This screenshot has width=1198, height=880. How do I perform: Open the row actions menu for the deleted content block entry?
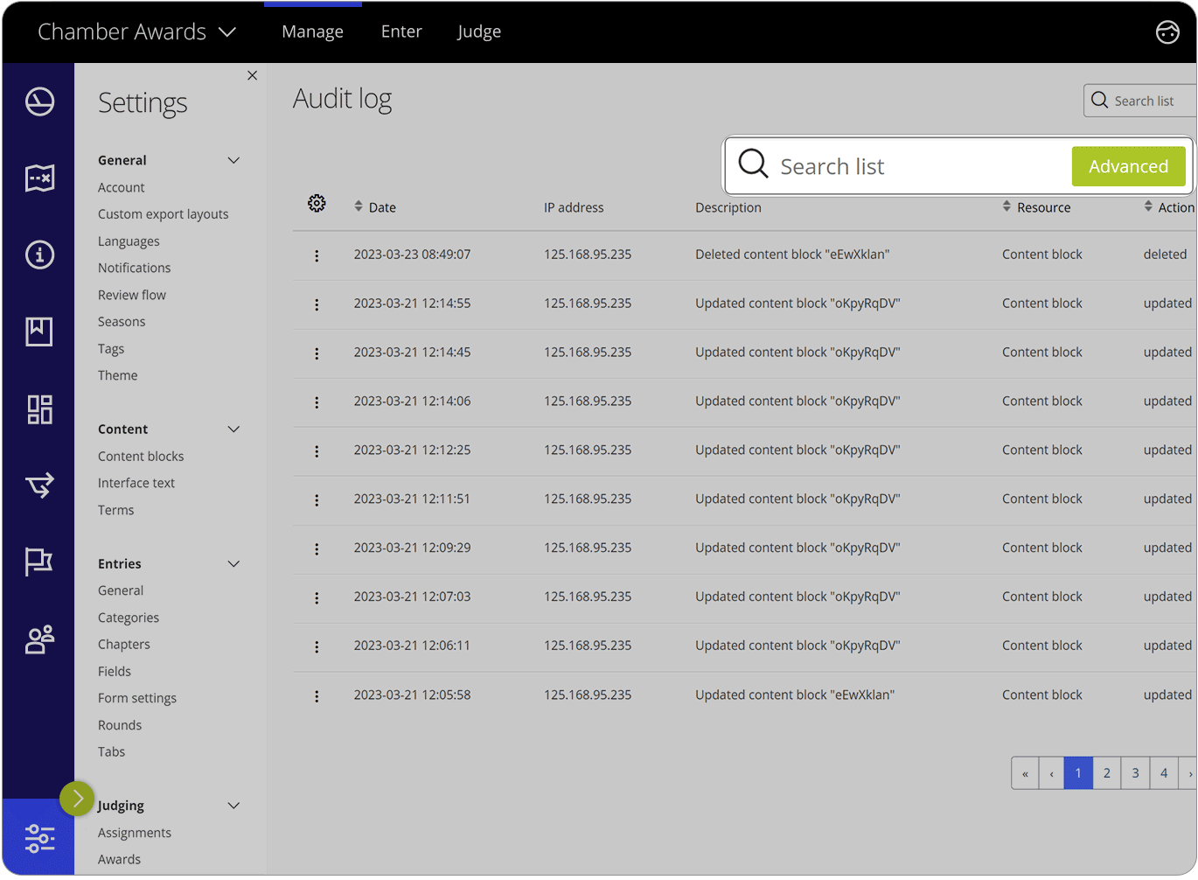(317, 255)
